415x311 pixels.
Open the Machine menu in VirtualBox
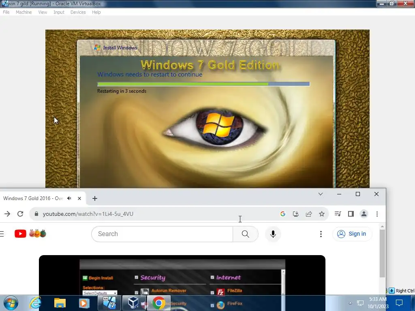[x=24, y=12]
